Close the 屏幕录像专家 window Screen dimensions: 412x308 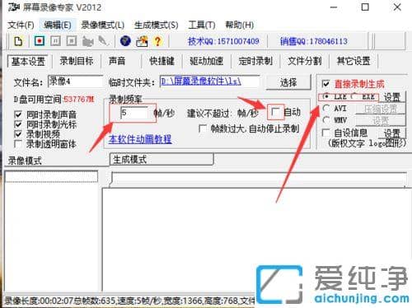pos(397,7)
